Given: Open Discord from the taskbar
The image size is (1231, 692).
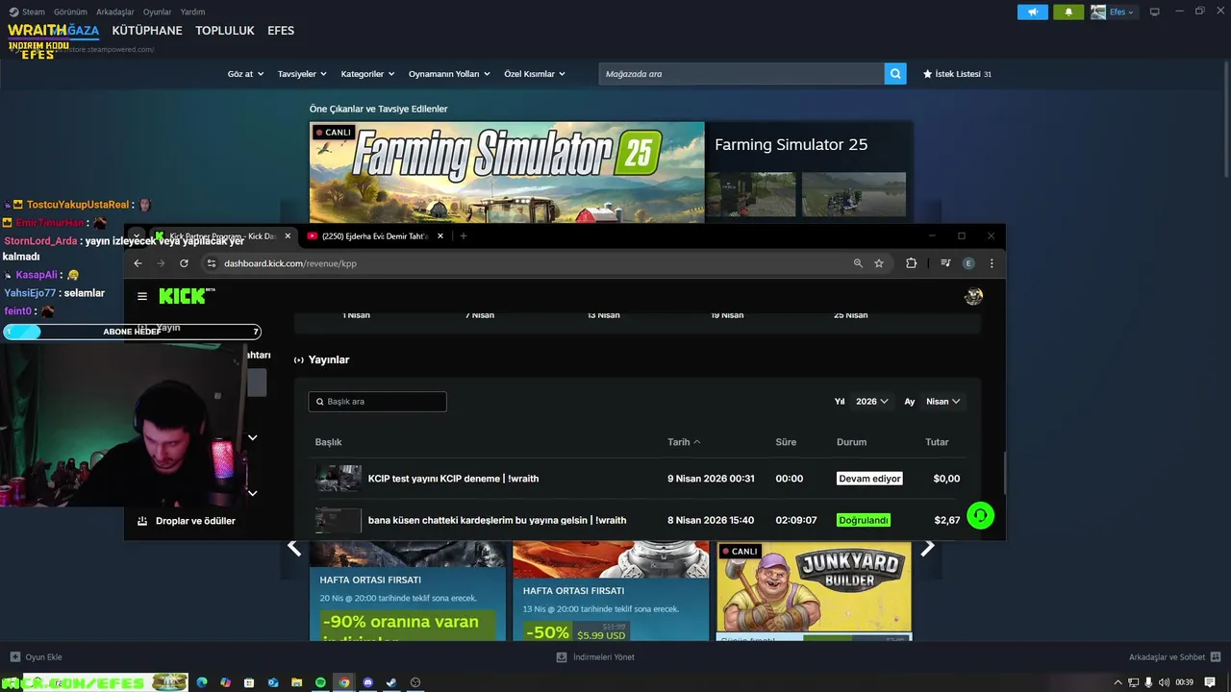Looking at the screenshot, I should [x=367, y=682].
